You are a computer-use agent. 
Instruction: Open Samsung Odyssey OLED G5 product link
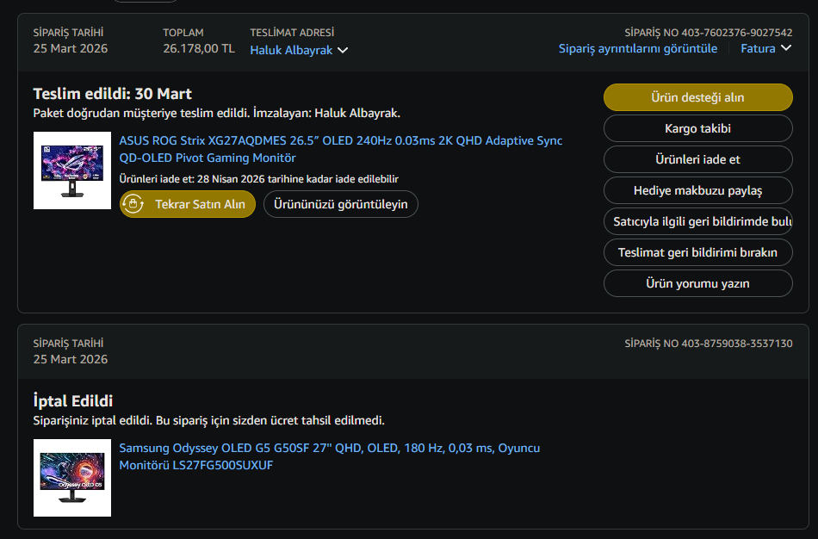tap(329, 456)
